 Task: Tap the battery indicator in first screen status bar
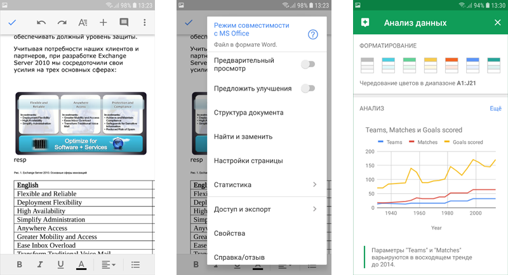click(134, 5)
